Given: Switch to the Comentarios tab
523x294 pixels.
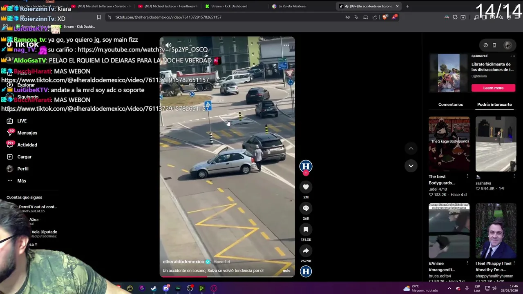Looking at the screenshot, I should point(451,105).
